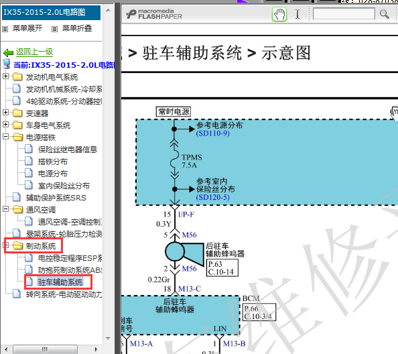Image resolution: width=398 pixels, height=354 pixels.
Task: Click the I/P-F connector label
Action: click(x=186, y=215)
